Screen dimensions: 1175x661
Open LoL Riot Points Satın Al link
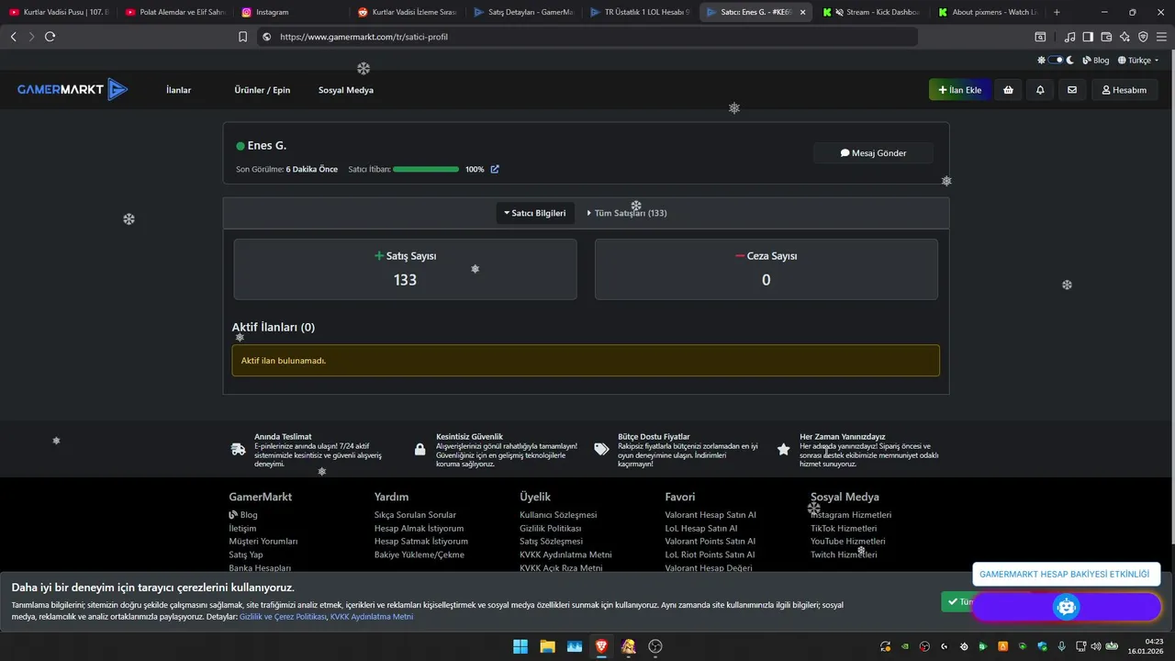point(711,555)
